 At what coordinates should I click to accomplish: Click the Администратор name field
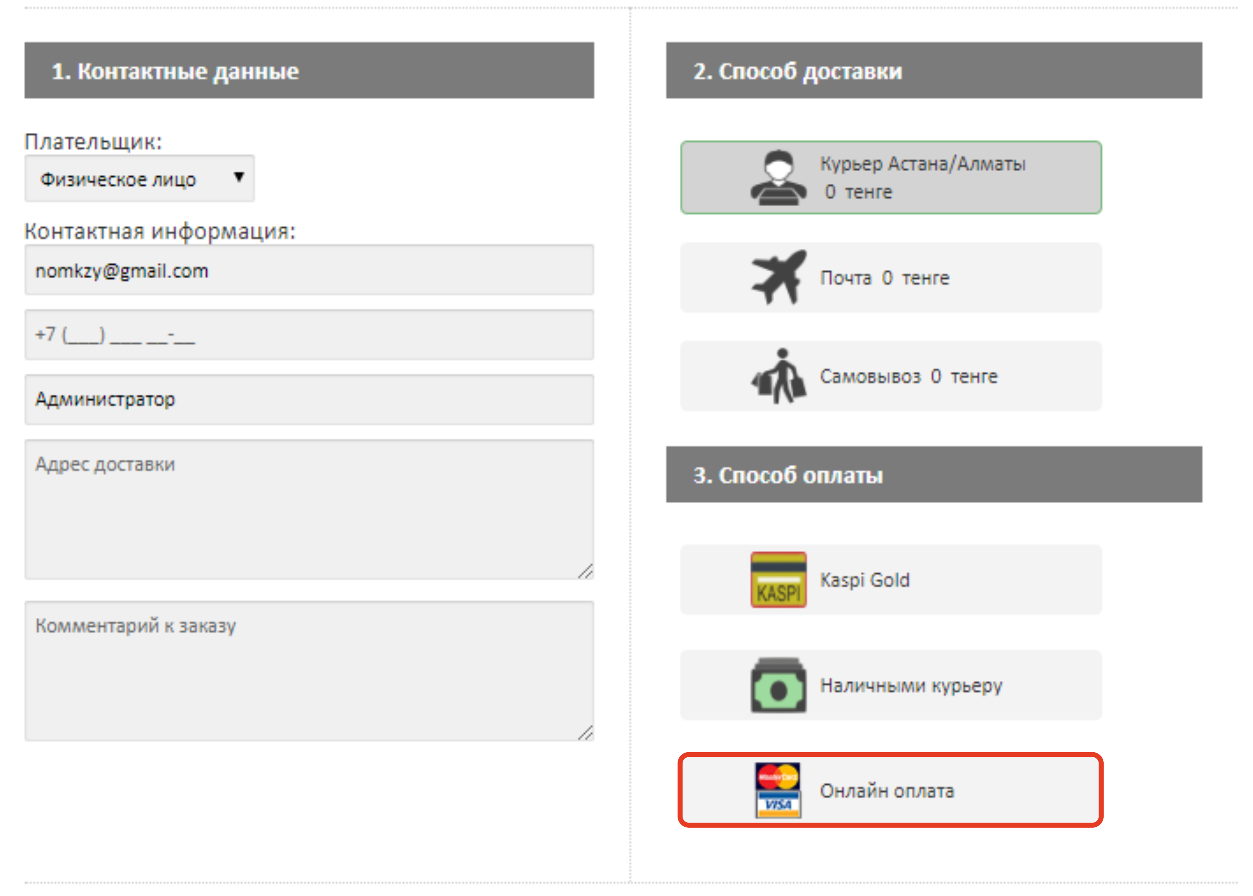[309, 399]
